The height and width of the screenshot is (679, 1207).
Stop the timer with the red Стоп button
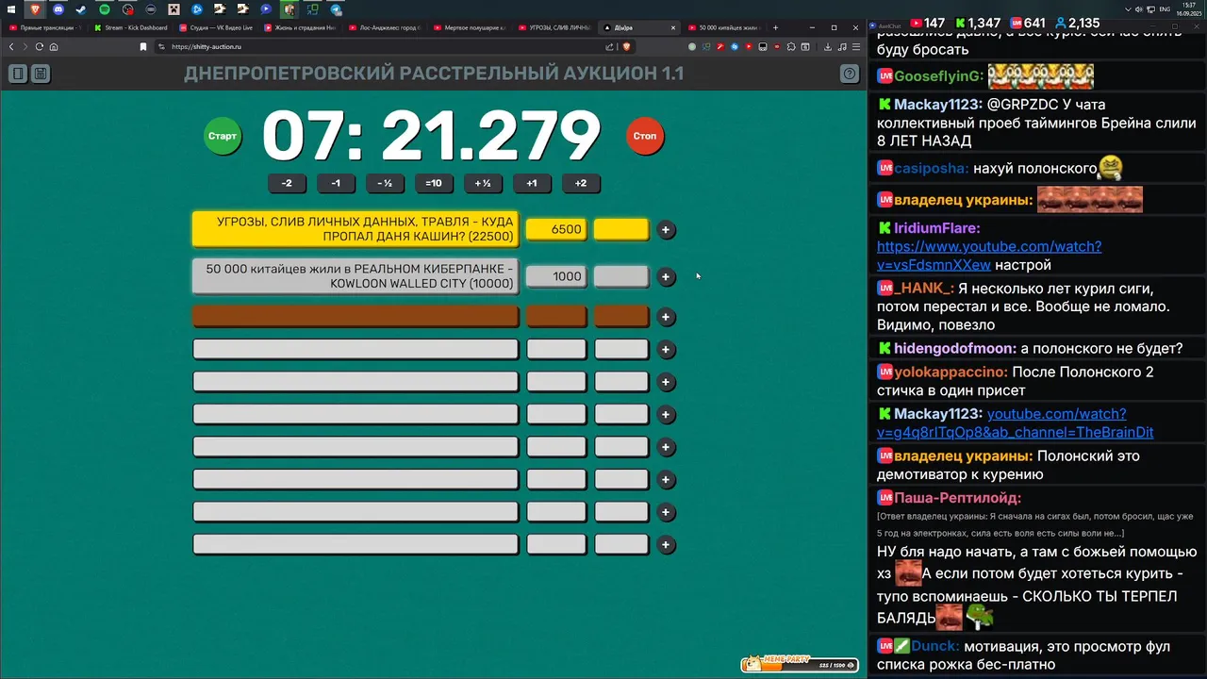click(x=645, y=136)
